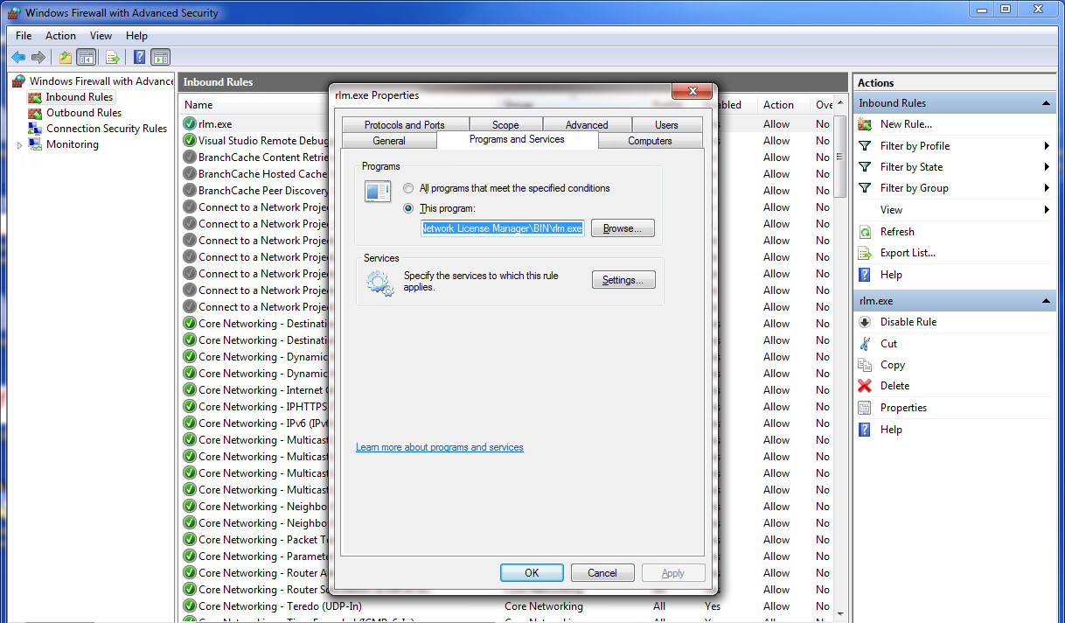
Task: Select Outbound Rules in the tree
Action: click(x=84, y=113)
